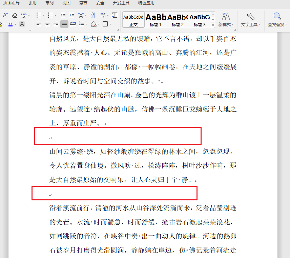Click the line spacing icon

click(x=81, y=24)
